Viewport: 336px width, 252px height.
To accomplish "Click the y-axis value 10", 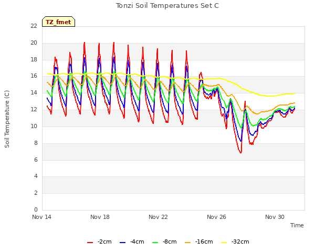I will [34, 126].
